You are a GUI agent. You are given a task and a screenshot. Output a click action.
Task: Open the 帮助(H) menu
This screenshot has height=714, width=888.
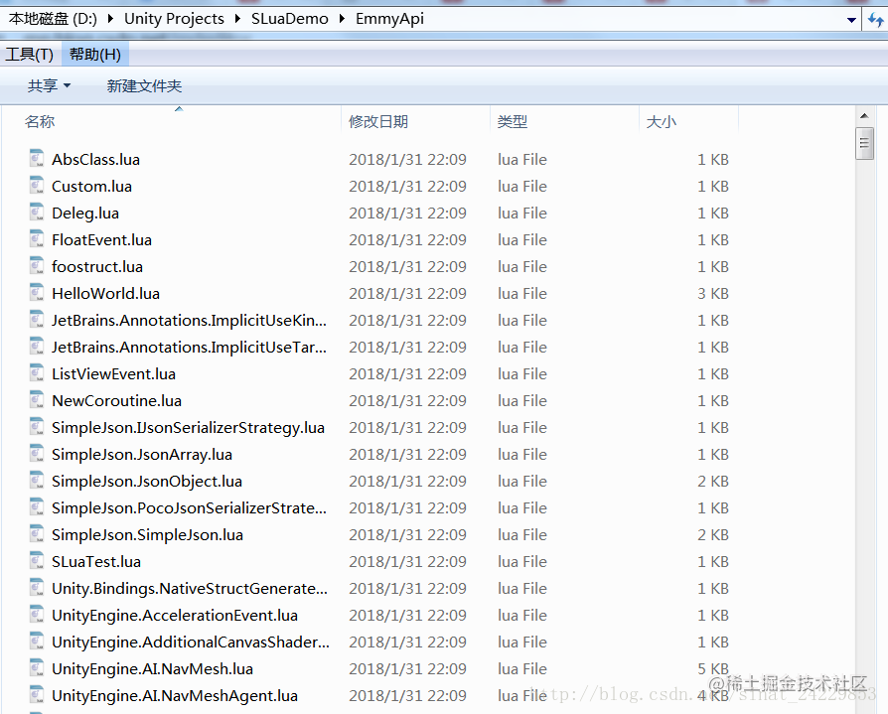[93, 54]
